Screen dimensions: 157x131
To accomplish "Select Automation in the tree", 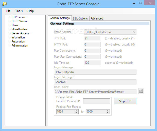I will click(x=18, y=41).
